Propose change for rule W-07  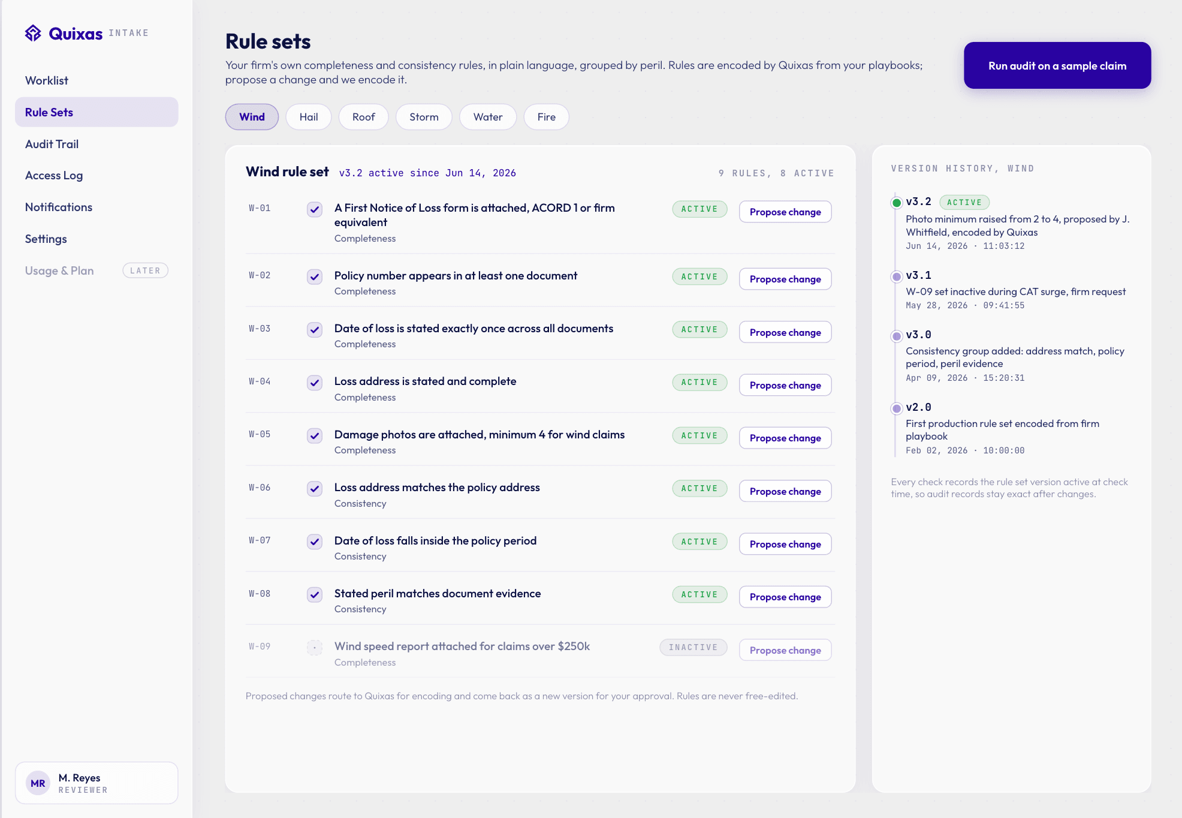point(785,544)
